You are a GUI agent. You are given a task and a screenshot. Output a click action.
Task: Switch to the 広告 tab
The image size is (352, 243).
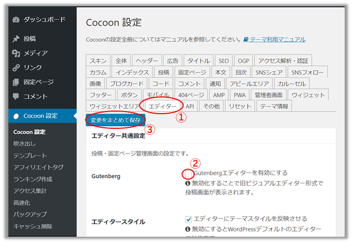(x=173, y=61)
